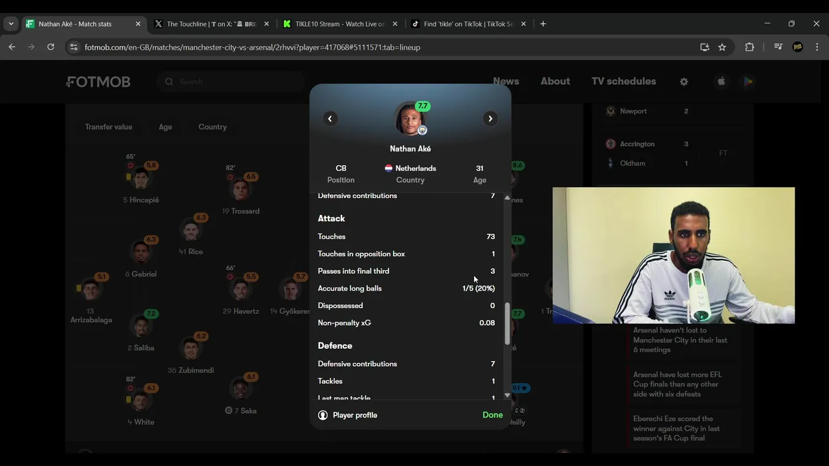Close the TIKLE10 Stream tab

tap(395, 24)
